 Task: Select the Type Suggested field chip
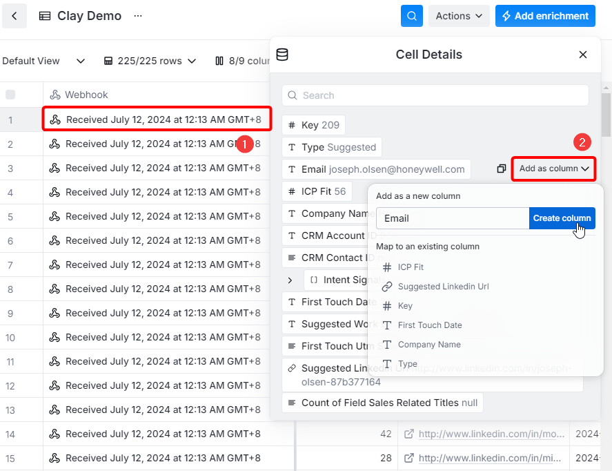332,147
